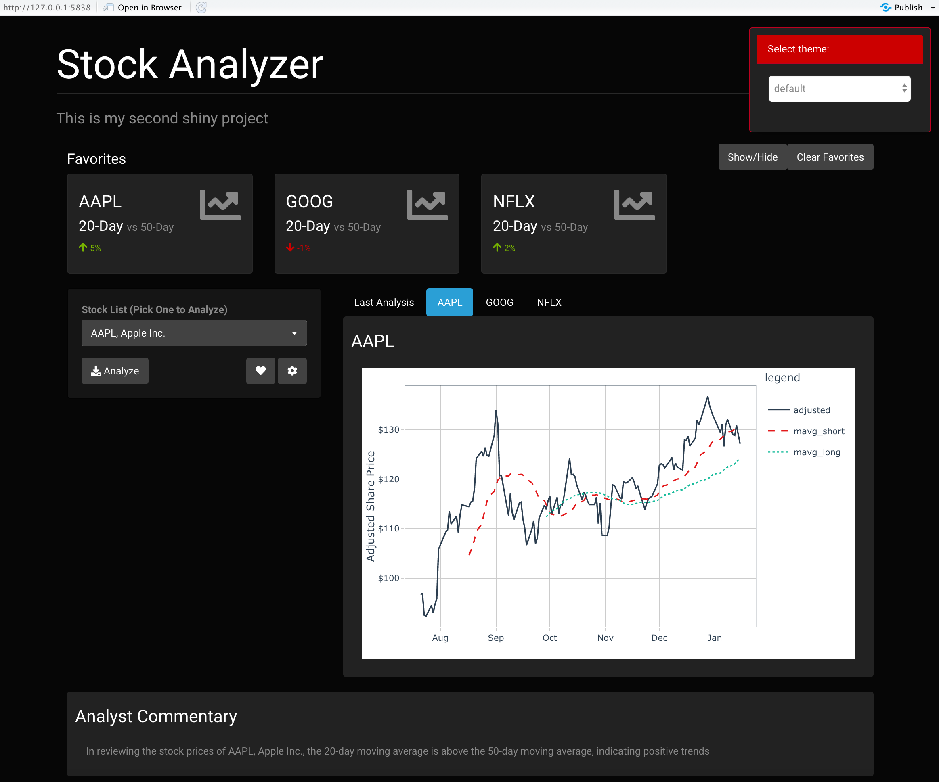
Task: Click the Favorites section heading
Action: tap(96, 159)
